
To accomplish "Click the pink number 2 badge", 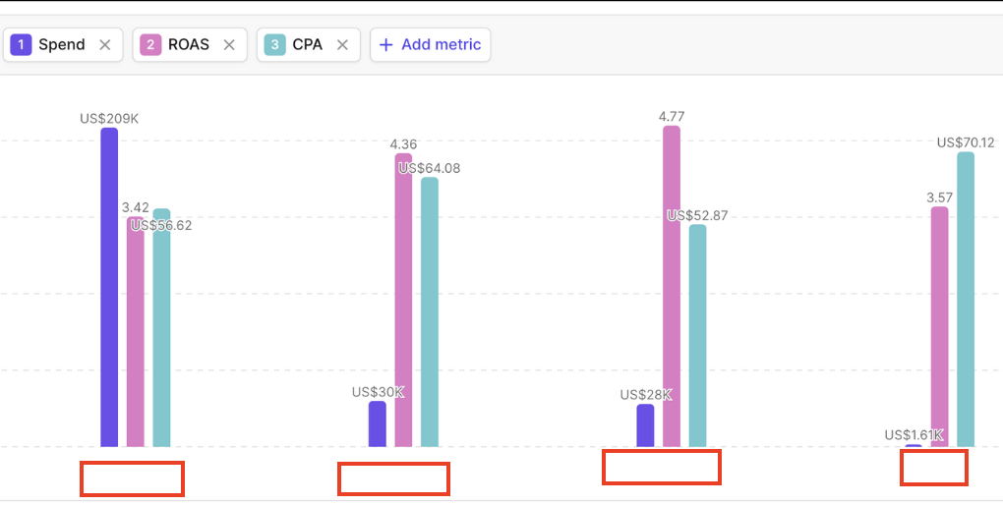I will point(151,45).
